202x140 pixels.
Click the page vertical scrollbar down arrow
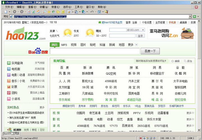(x=199, y=130)
